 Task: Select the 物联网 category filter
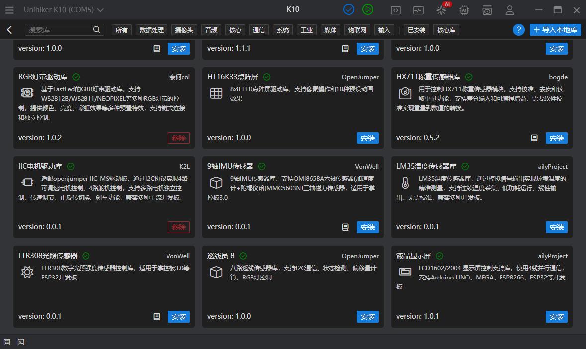click(x=357, y=30)
